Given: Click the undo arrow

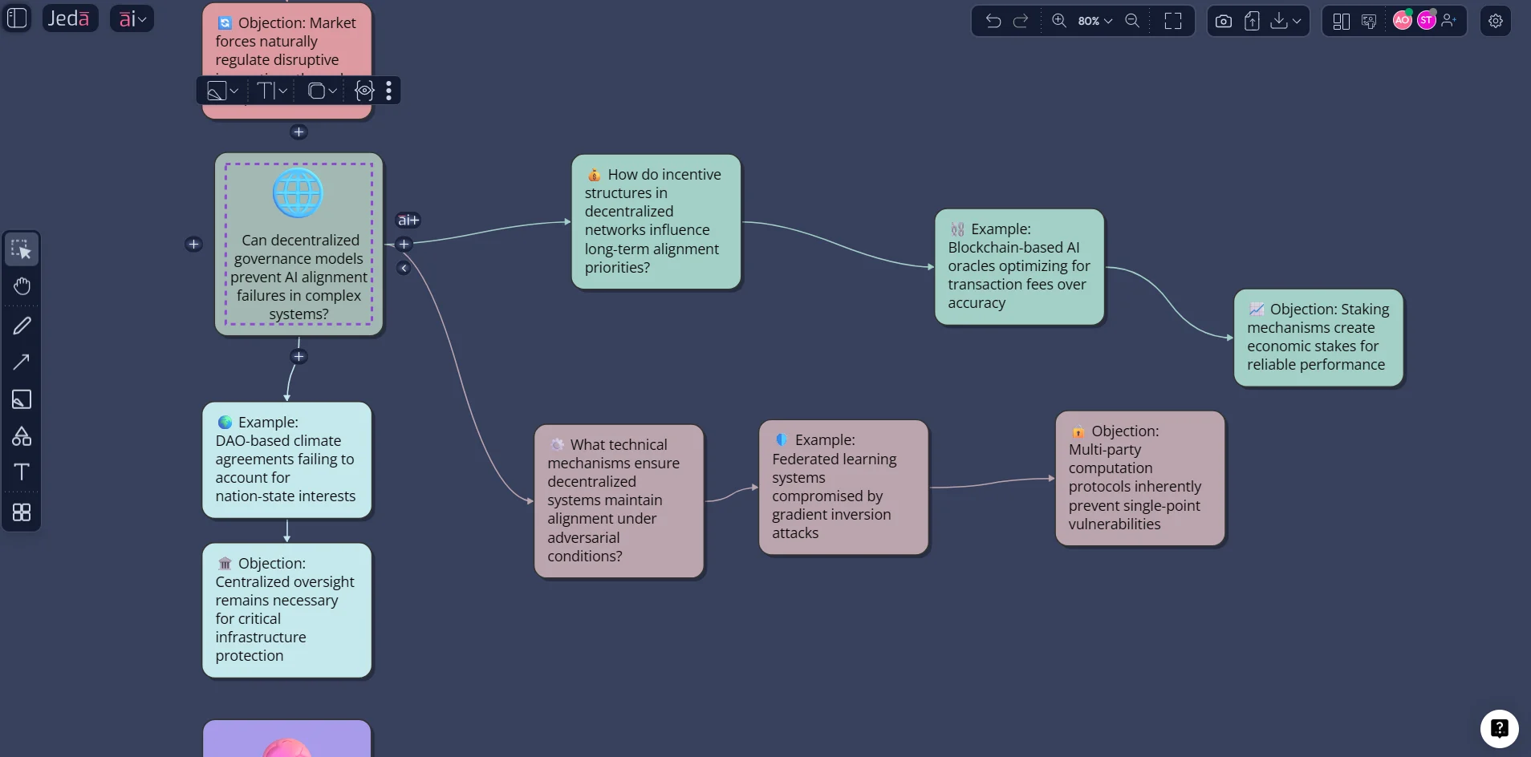Looking at the screenshot, I should coord(993,22).
